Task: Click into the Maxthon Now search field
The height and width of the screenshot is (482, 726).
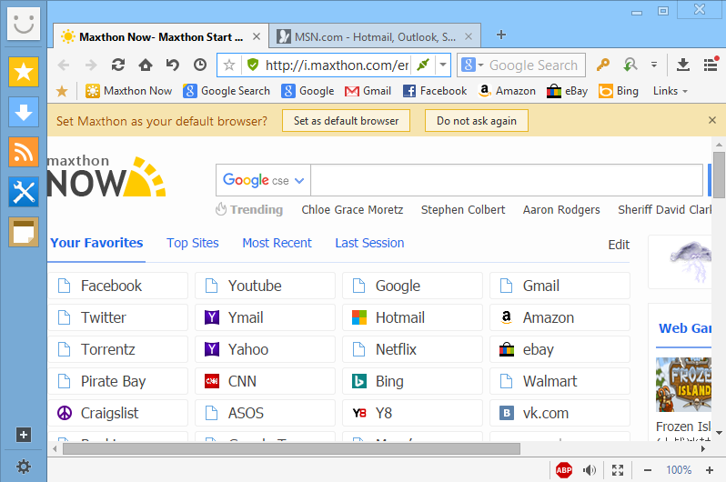Action: point(507,180)
